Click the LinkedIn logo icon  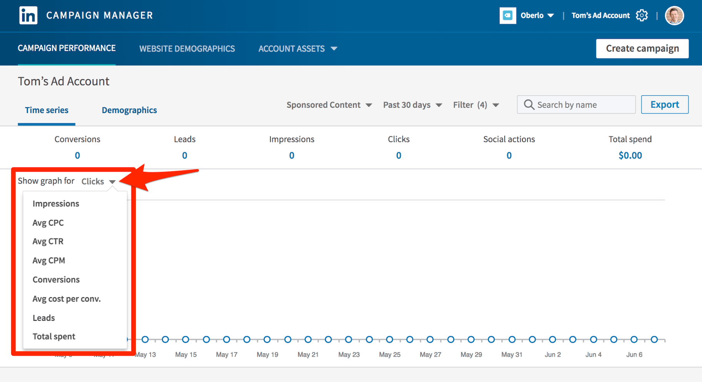click(x=28, y=15)
